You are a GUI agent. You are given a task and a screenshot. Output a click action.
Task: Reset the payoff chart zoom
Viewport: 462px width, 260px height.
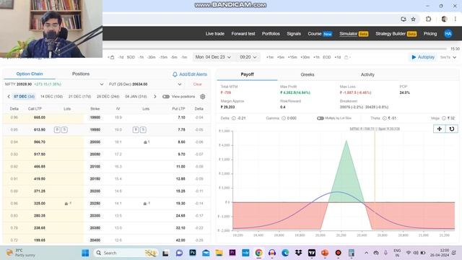coord(452,129)
